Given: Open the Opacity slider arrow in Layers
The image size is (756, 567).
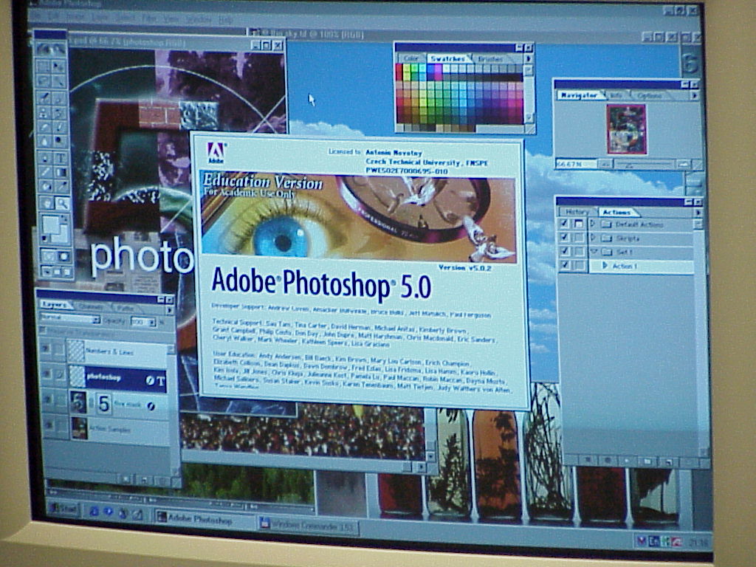Looking at the screenshot, I should (152, 322).
